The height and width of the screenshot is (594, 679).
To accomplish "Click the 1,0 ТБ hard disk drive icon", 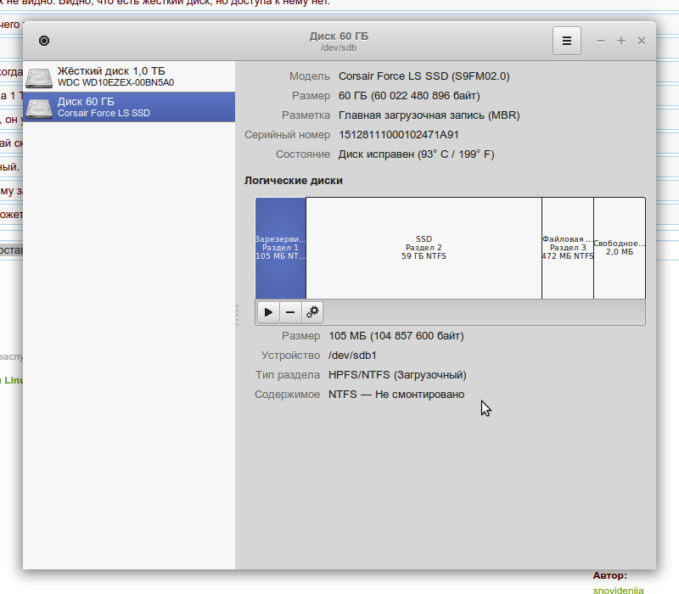I will pyautogui.click(x=39, y=77).
